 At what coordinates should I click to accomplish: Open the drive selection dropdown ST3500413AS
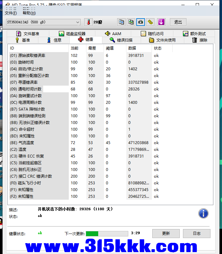43,22
